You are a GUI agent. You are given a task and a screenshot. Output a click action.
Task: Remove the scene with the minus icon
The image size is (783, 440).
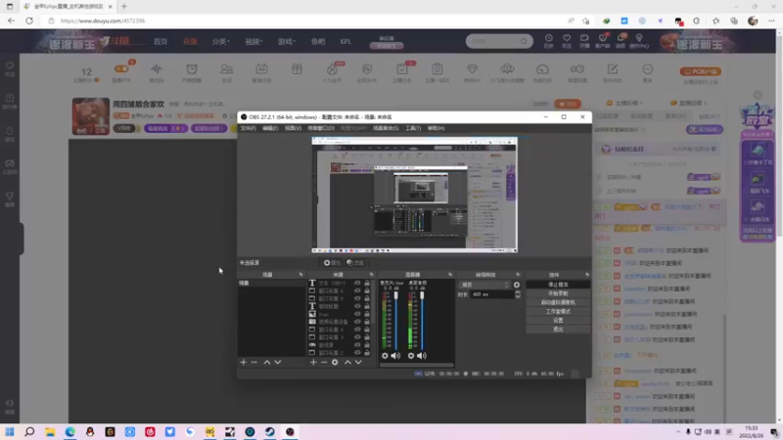[254, 362]
